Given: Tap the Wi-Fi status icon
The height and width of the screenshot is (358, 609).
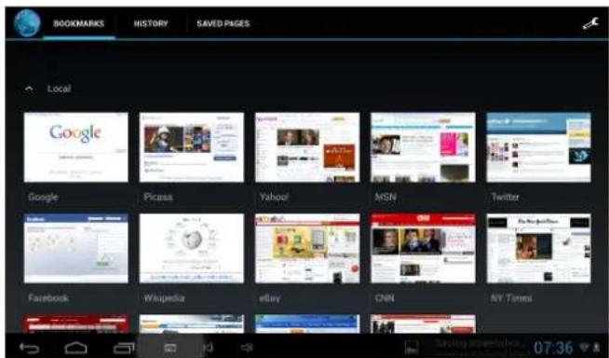Looking at the screenshot, I should click(584, 347).
